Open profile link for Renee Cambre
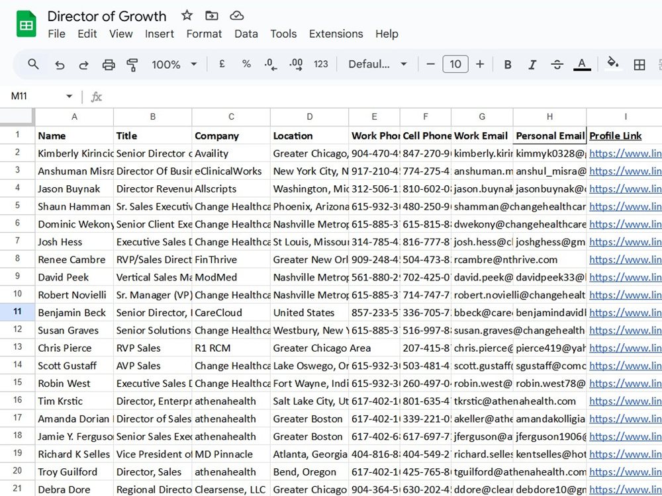 (625, 260)
